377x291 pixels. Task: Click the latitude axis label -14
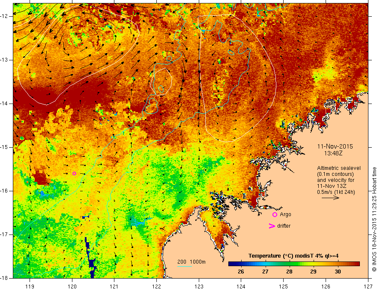pos(4,104)
